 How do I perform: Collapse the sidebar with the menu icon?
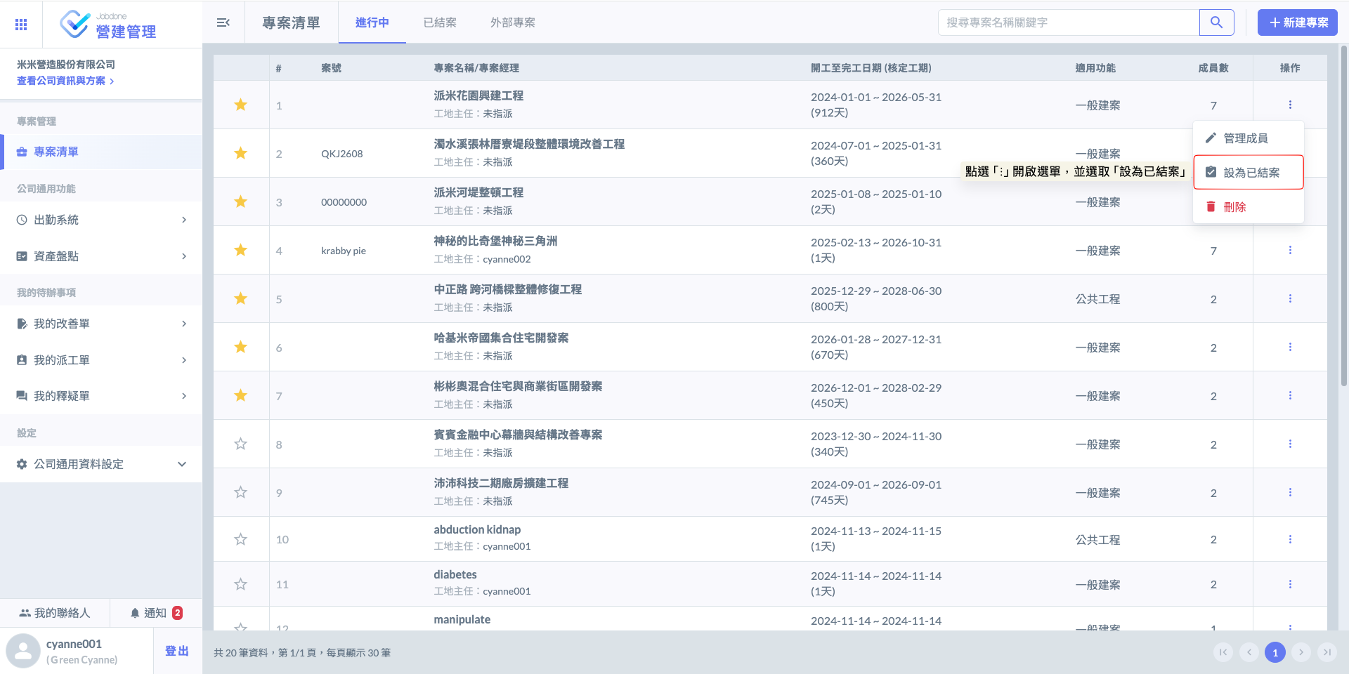223,22
